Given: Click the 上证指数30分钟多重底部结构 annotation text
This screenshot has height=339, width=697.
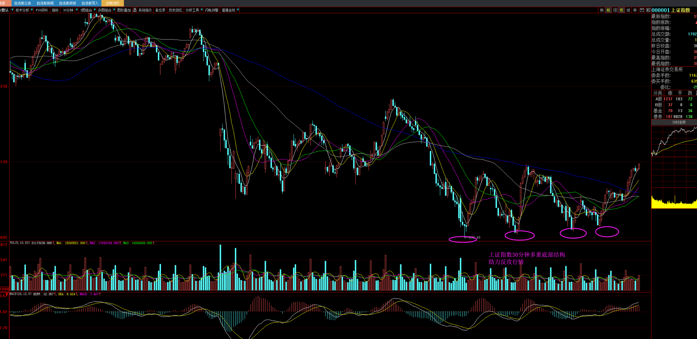Looking at the screenshot, I should [x=527, y=255].
